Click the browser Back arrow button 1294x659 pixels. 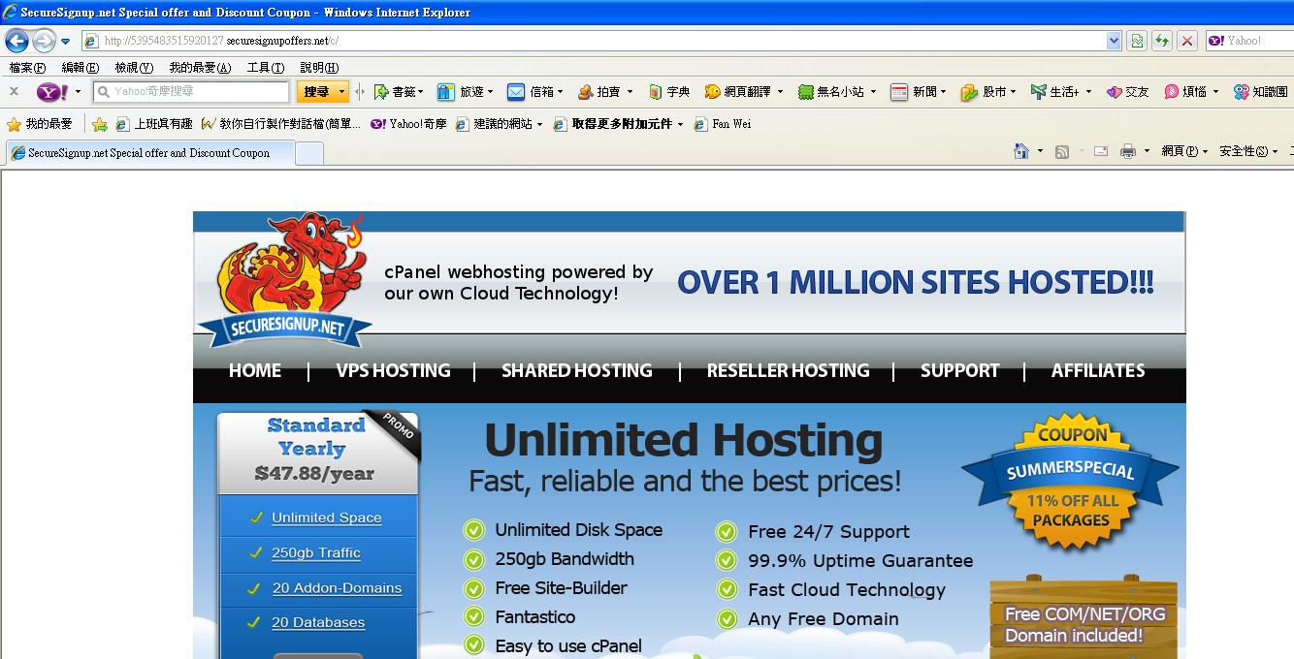16,41
